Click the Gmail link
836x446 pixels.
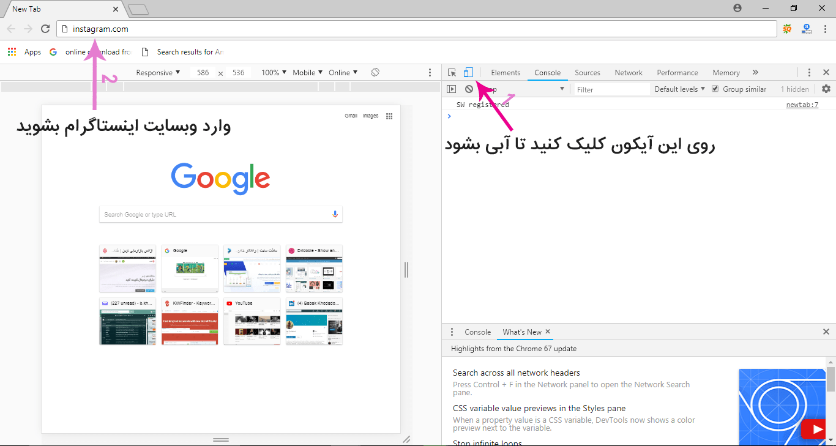click(351, 116)
